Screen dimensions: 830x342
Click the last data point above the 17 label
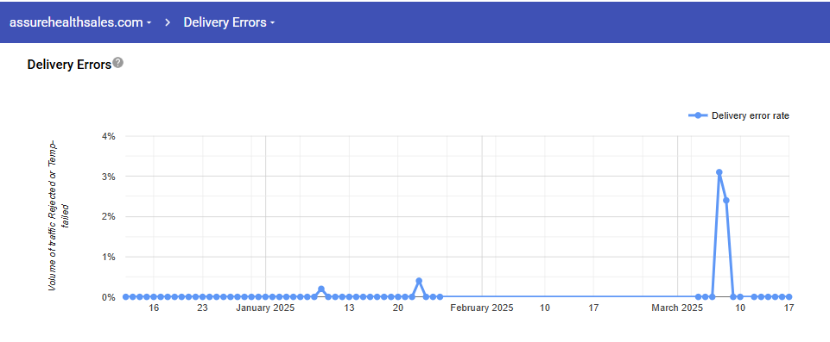tap(789, 297)
